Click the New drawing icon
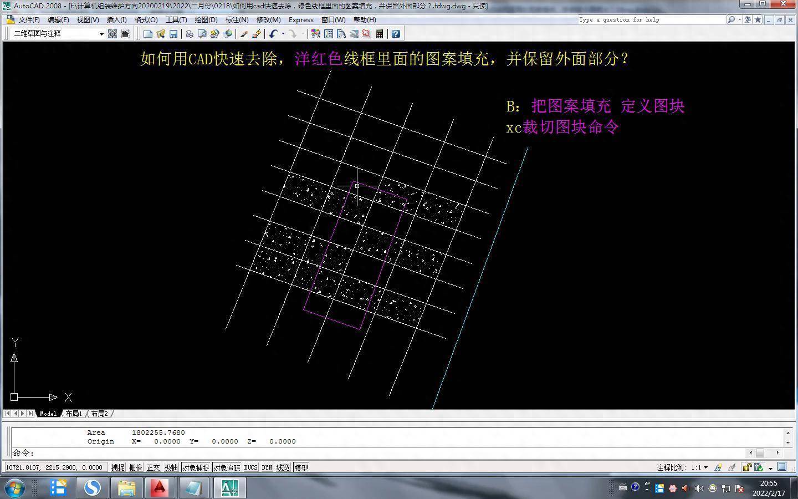 (148, 34)
